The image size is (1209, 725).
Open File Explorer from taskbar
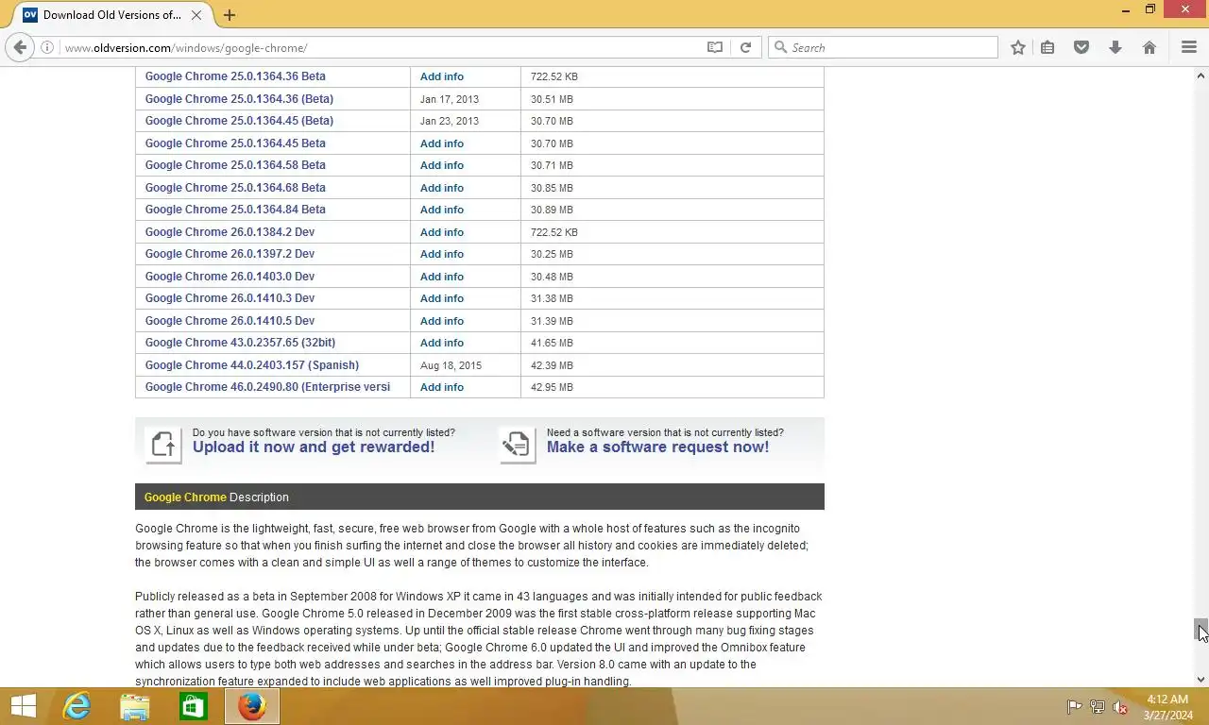pyautogui.click(x=135, y=706)
